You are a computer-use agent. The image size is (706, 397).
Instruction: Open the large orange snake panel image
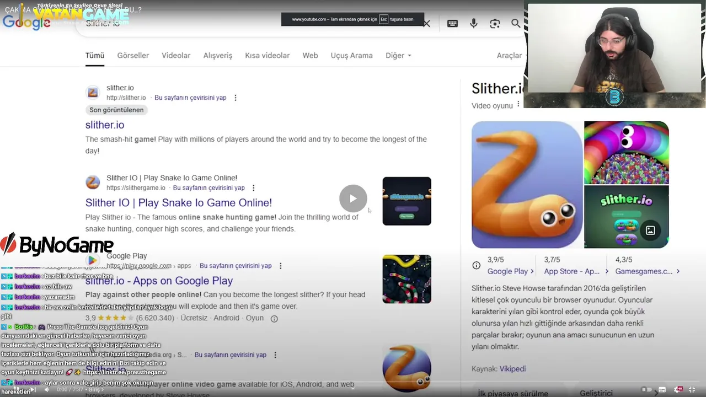pos(527,185)
